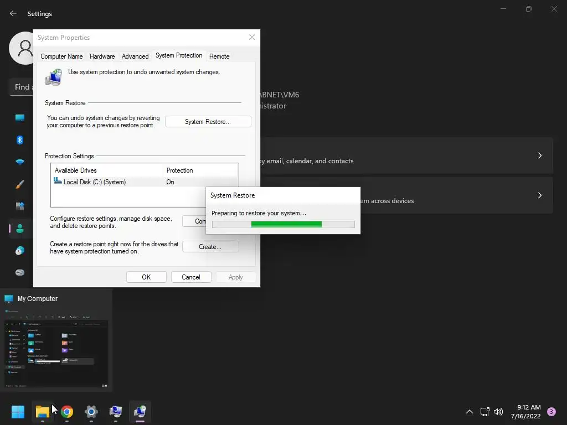Viewport: 567px width, 425px height.
Task: Click the system protection monitor icon
Action: click(x=54, y=77)
